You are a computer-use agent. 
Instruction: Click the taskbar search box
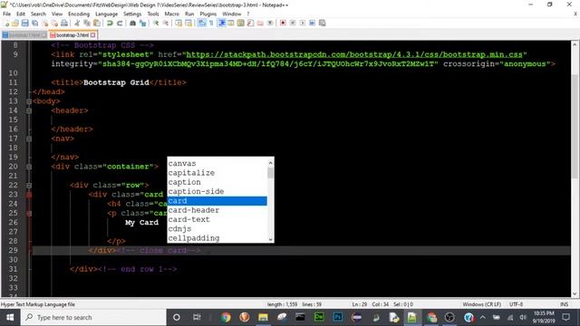click(x=93, y=318)
